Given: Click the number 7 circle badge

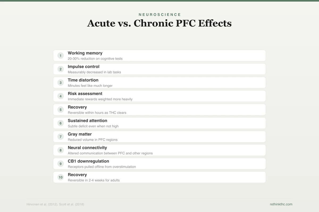Looking at the screenshot, I should 61,137.
